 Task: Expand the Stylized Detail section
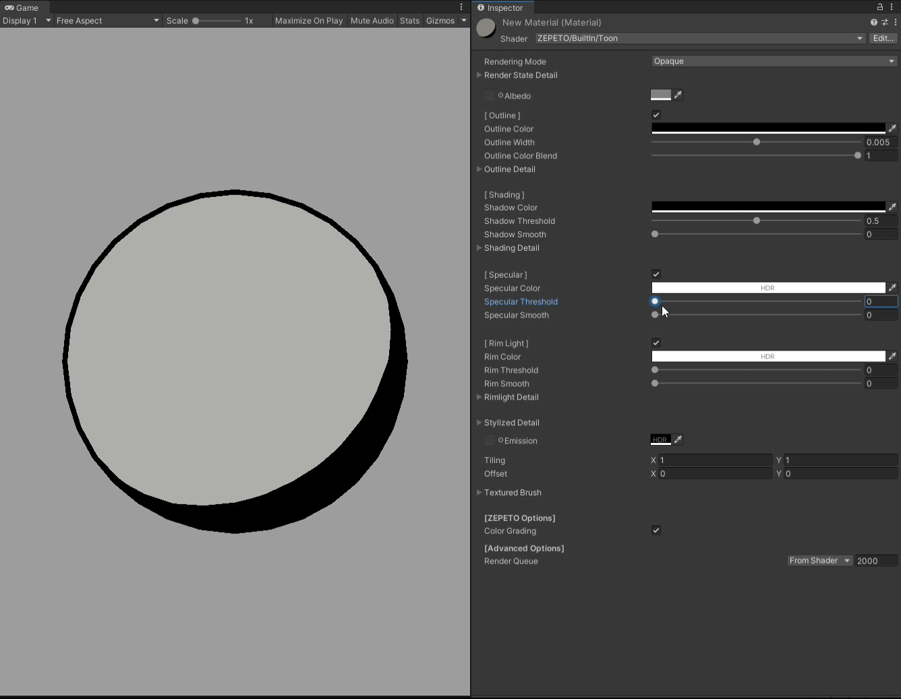[x=479, y=423]
